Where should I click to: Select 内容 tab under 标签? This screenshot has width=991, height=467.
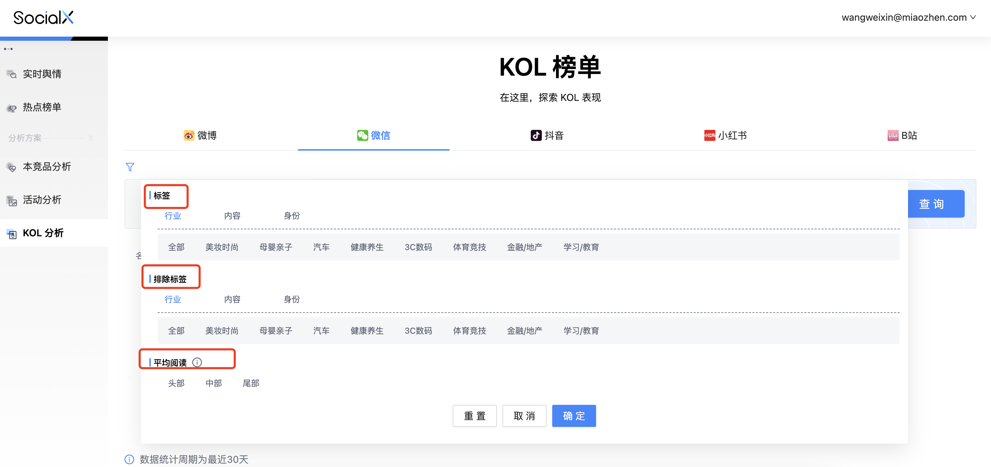click(232, 216)
